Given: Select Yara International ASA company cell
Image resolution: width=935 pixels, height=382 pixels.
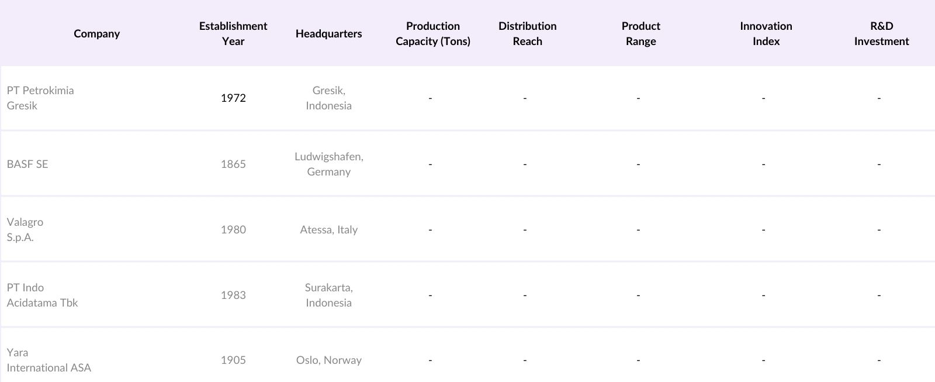Looking at the screenshot, I should 49,360.
